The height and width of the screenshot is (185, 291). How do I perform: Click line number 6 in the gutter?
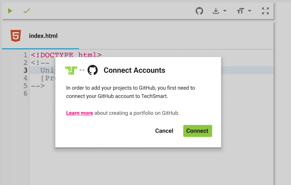(25, 93)
